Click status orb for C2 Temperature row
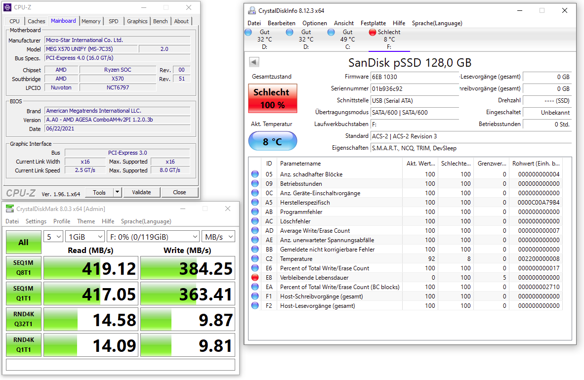 255,258
